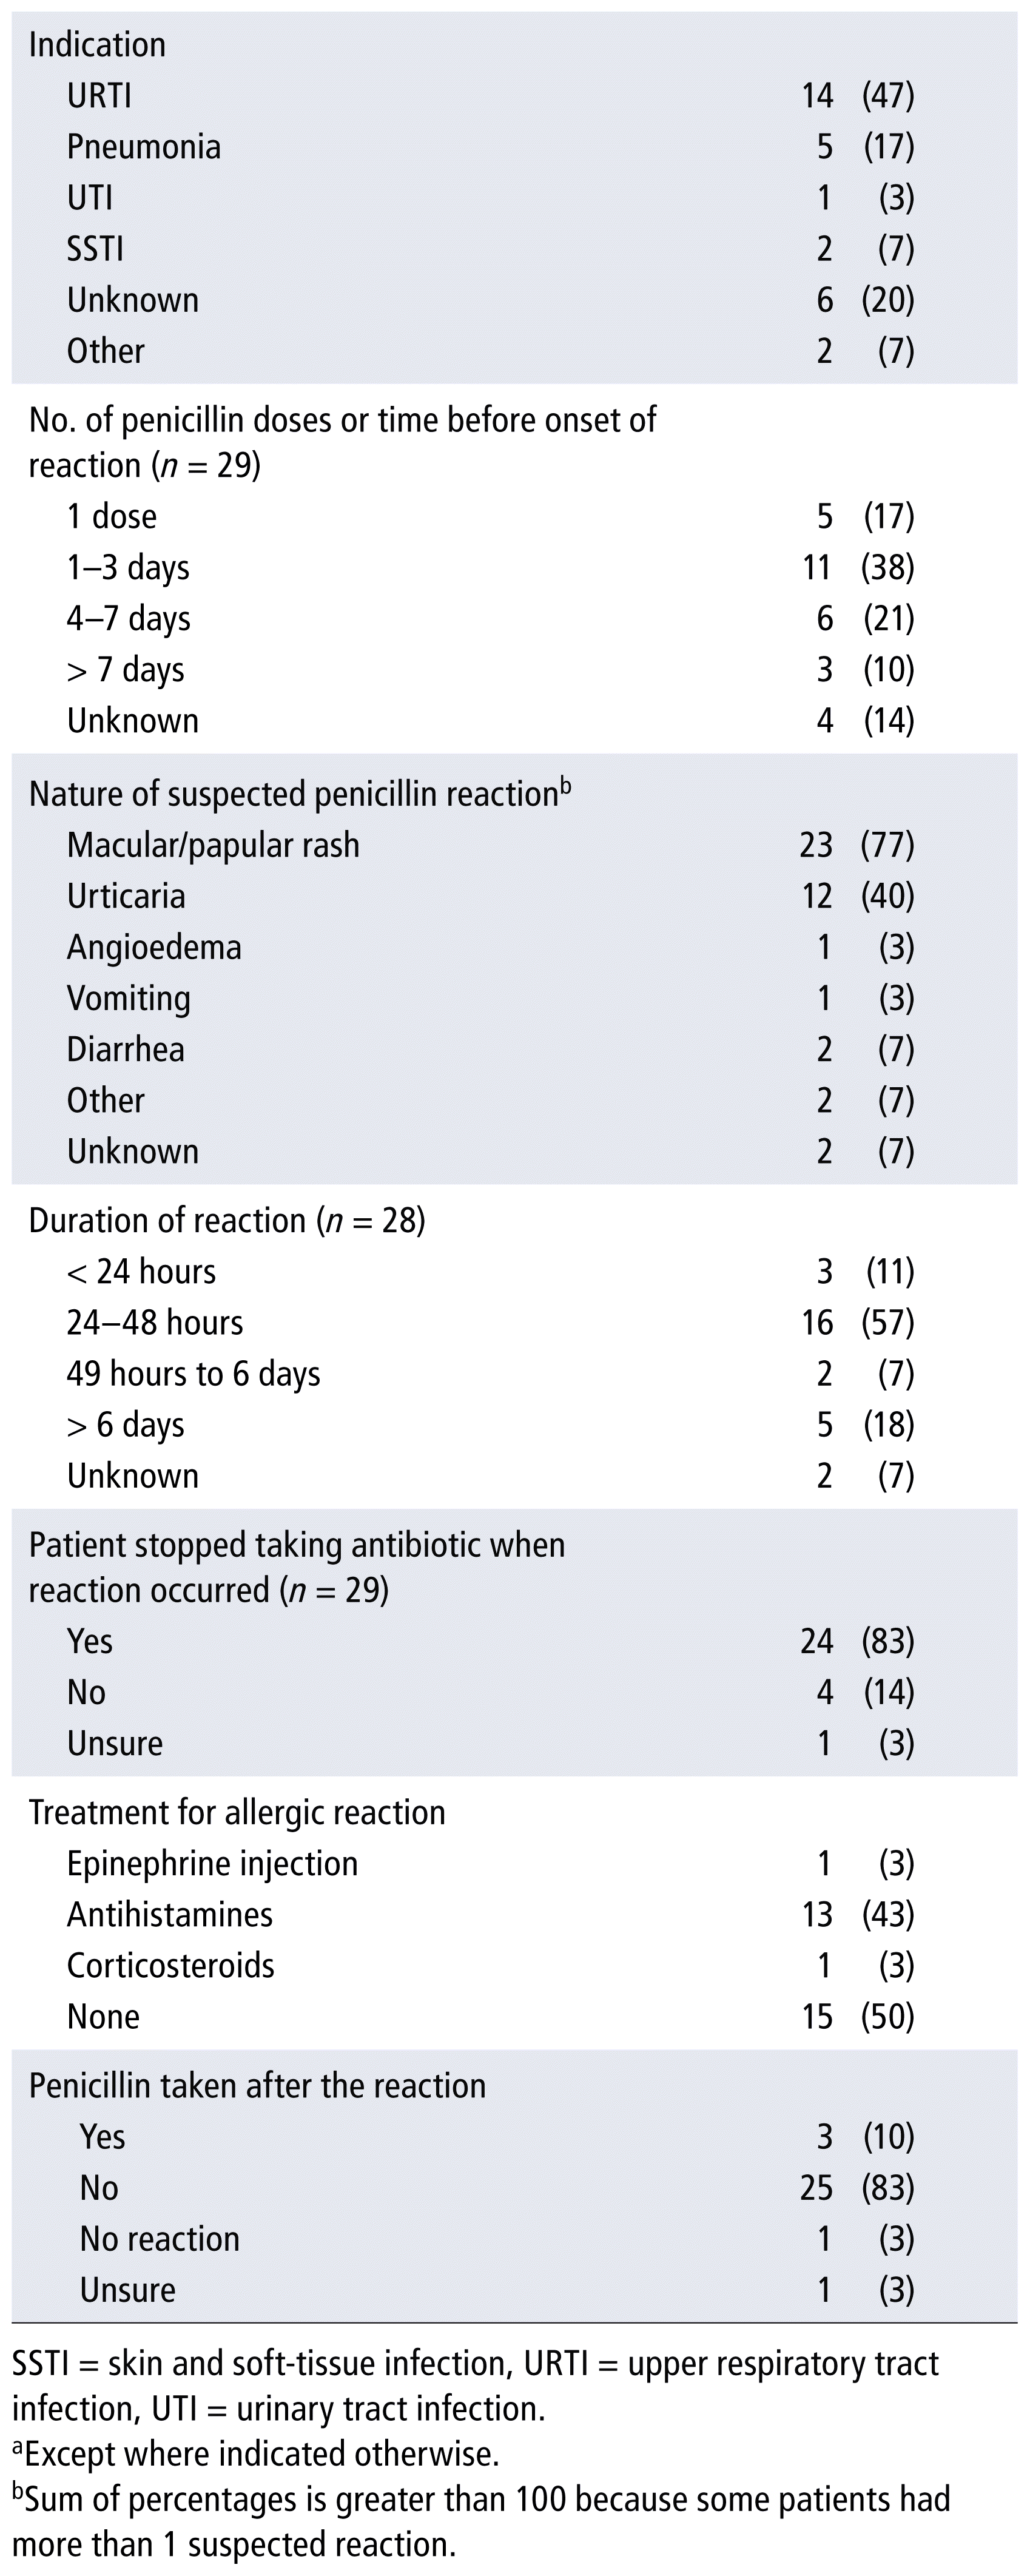The height and width of the screenshot is (2576, 1030).
Task: Select the Diarrhea row label
Action: tap(125, 1049)
